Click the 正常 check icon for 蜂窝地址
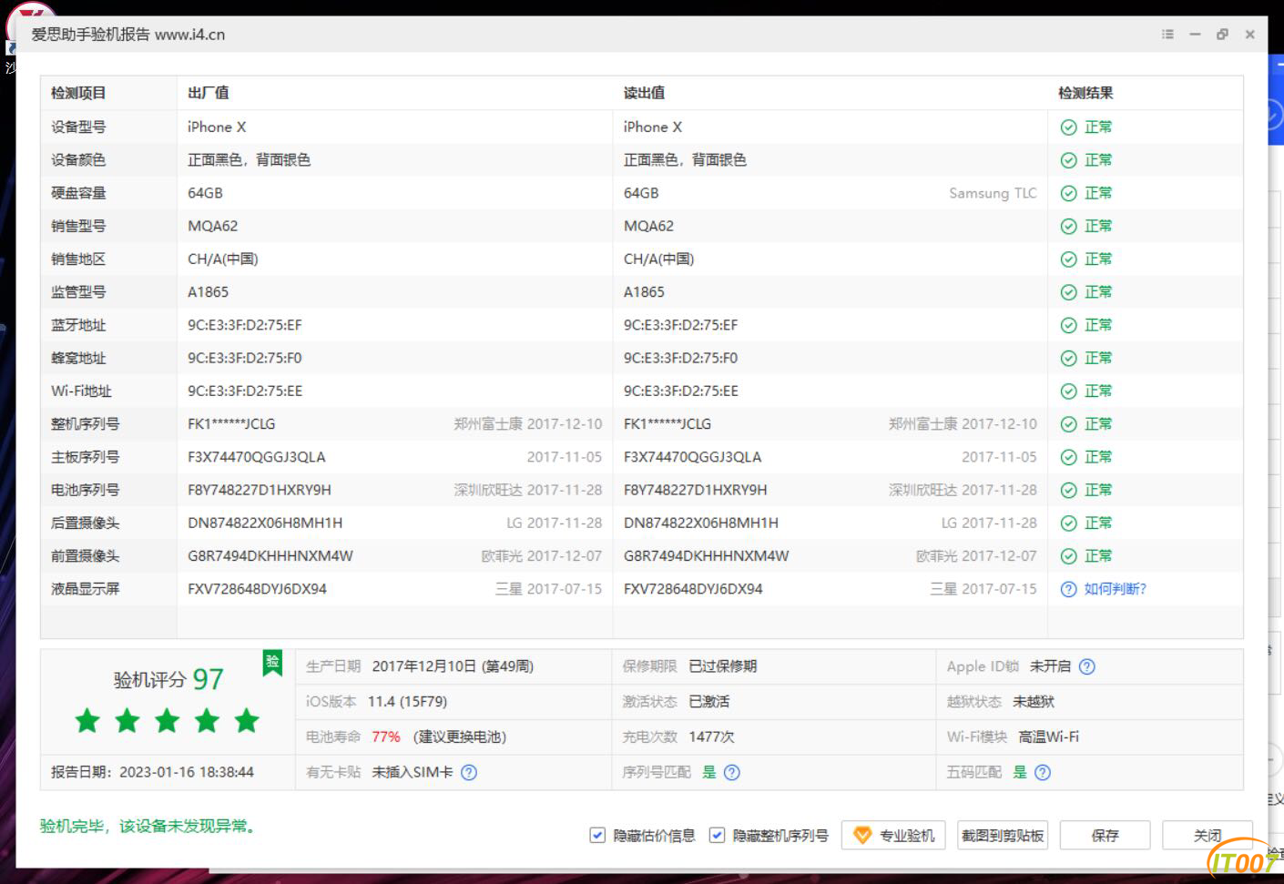This screenshot has width=1284, height=884. (1069, 358)
